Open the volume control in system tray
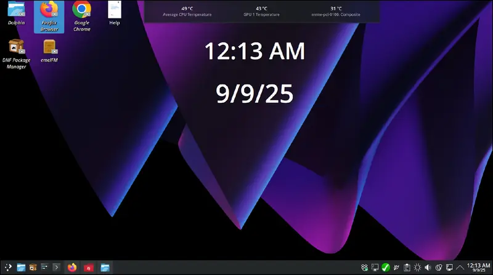The height and width of the screenshot is (275, 493). [428, 268]
